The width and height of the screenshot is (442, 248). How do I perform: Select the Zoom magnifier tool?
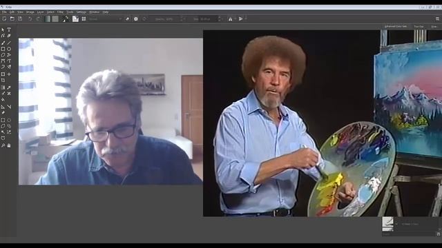coord(3,145)
